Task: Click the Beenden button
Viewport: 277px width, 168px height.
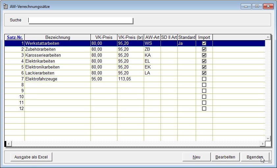Action: coord(255,157)
